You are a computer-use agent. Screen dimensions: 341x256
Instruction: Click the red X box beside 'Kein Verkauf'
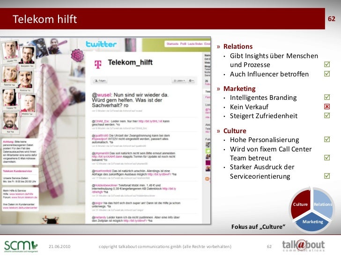(327, 106)
